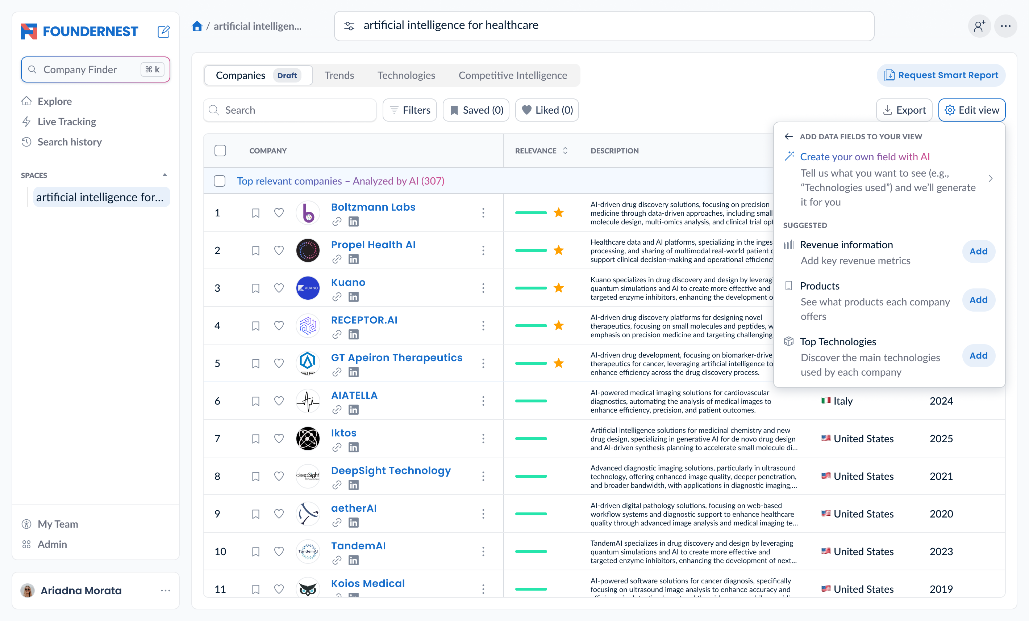The height and width of the screenshot is (621, 1029).
Task: Like RECEPTOR.AI with heart icon
Action: 279,325
